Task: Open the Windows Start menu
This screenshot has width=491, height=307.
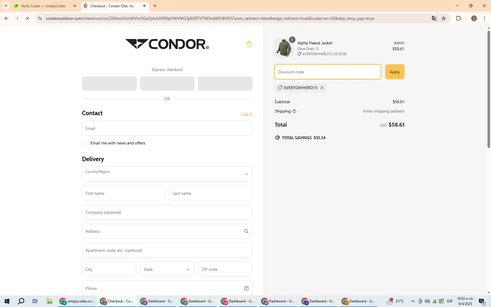Action: 7,301
